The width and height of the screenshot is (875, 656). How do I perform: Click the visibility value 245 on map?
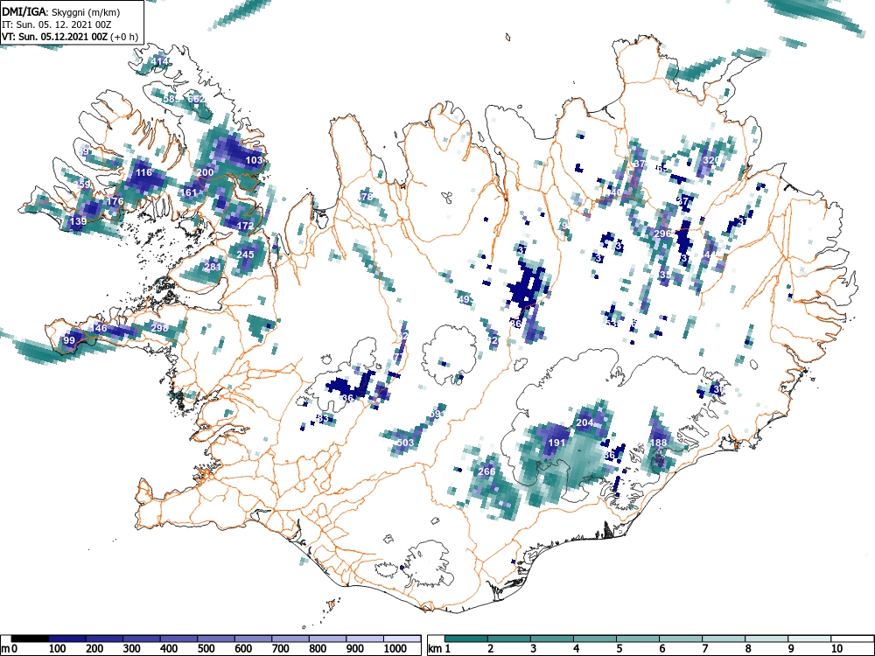[x=246, y=255]
